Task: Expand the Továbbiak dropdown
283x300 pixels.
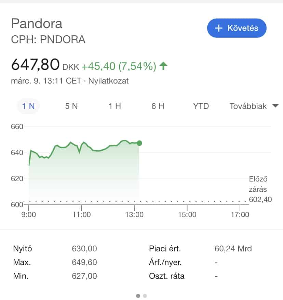Action: (x=248, y=106)
